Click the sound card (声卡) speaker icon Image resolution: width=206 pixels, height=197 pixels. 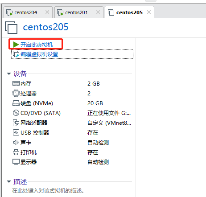coord(16,143)
